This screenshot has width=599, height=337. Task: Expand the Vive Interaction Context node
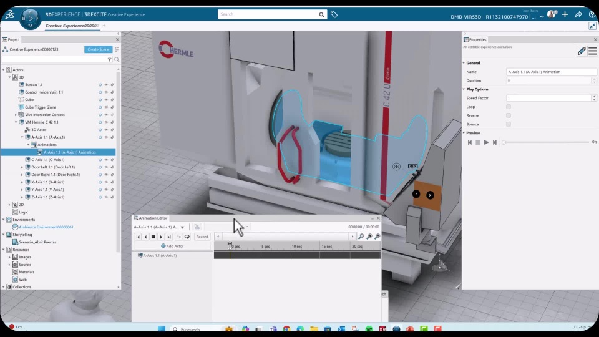16,115
